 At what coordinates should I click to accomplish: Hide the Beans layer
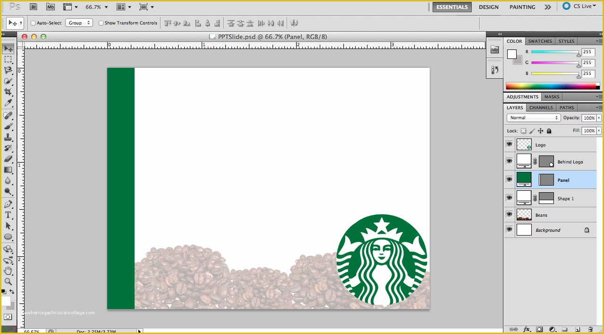[x=509, y=214]
